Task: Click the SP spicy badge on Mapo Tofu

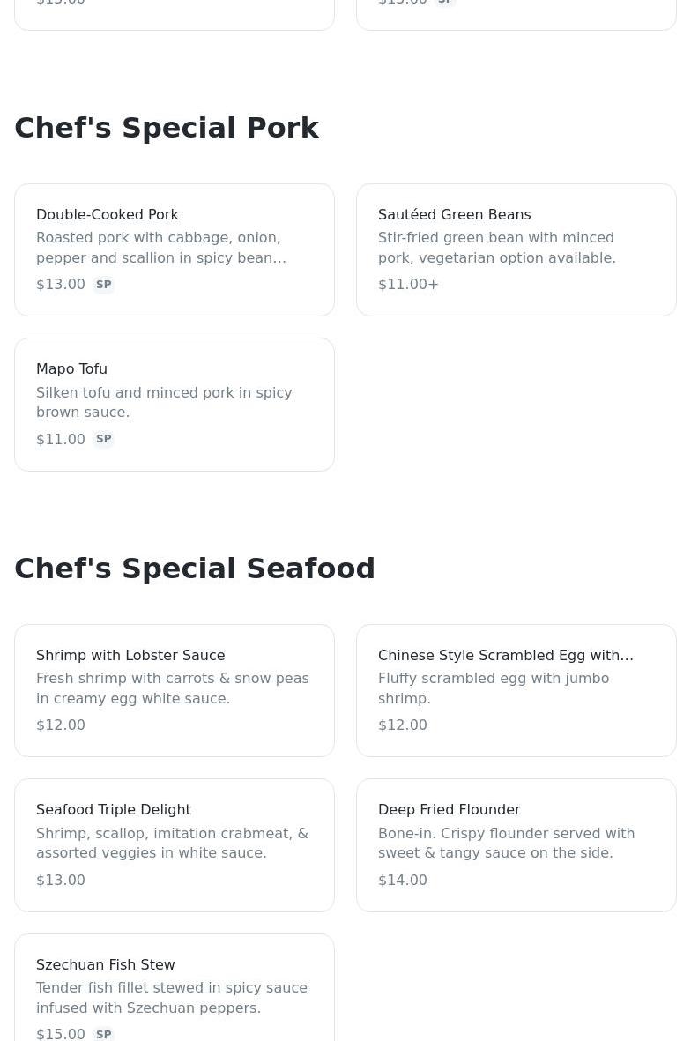Action: point(103,439)
